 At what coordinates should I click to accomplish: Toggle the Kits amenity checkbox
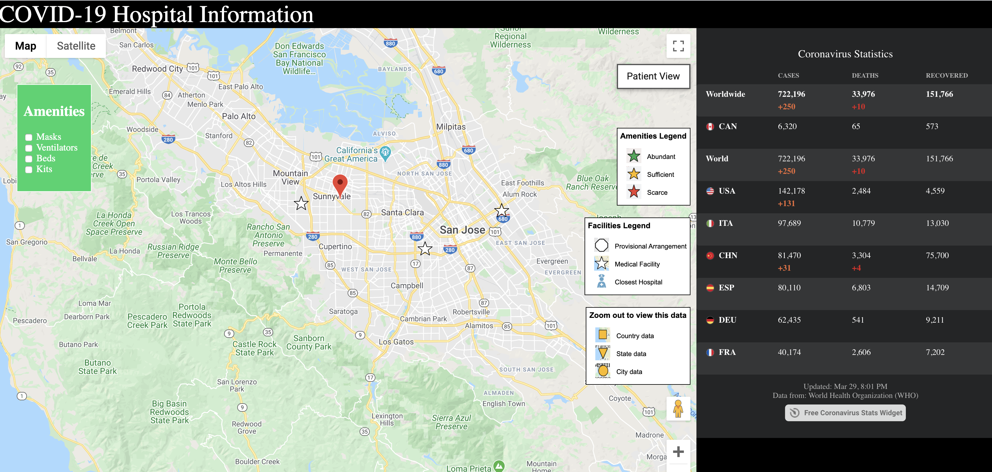click(x=29, y=170)
